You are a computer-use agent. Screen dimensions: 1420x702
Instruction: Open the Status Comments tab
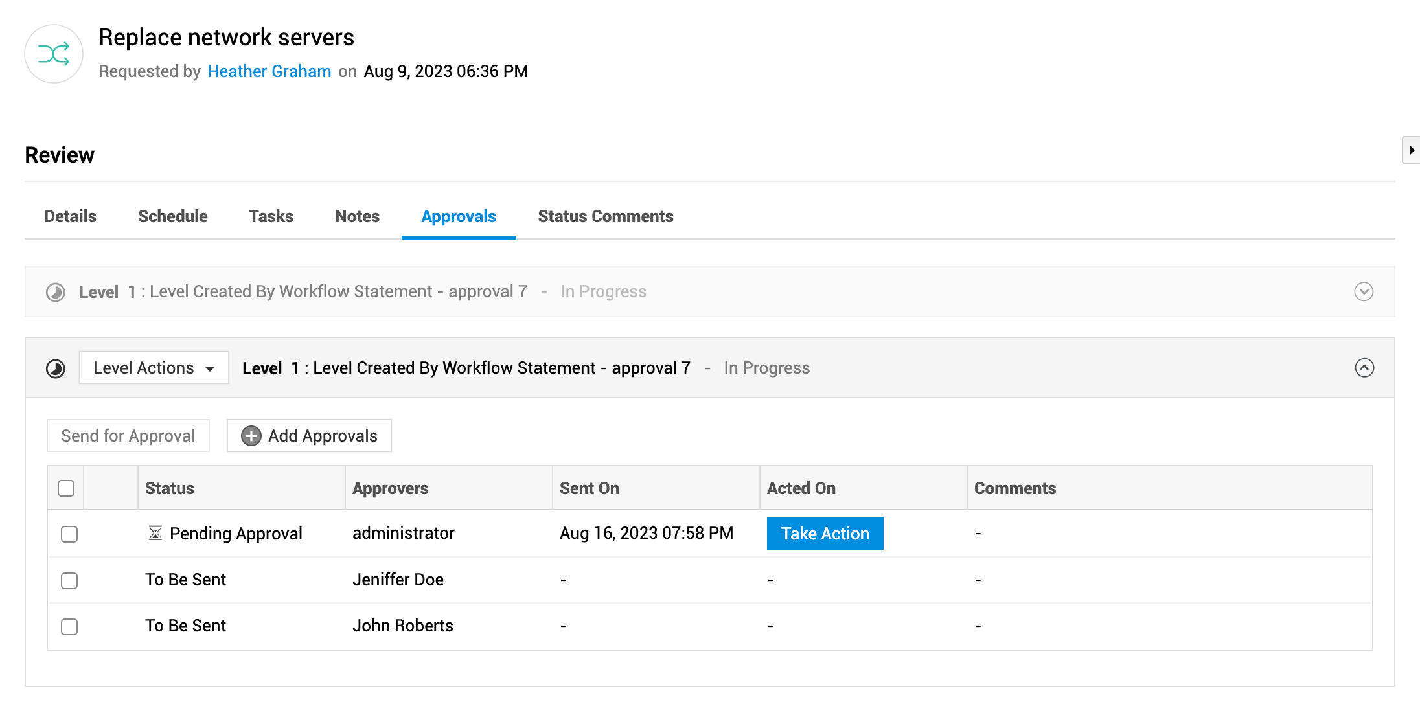pos(605,216)
